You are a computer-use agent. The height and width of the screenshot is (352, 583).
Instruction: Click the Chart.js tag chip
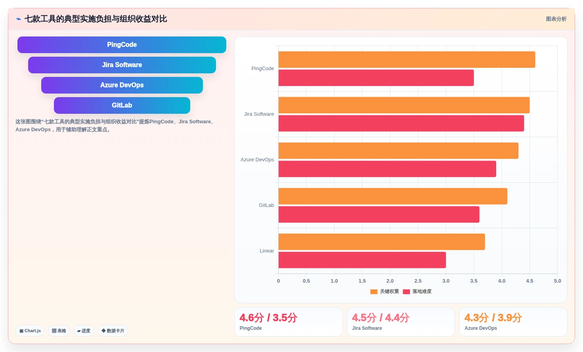pos(30,331)
